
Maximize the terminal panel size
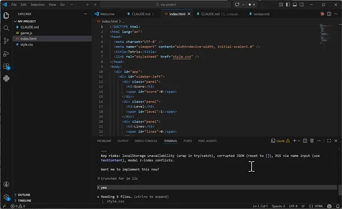pos(329,141)
